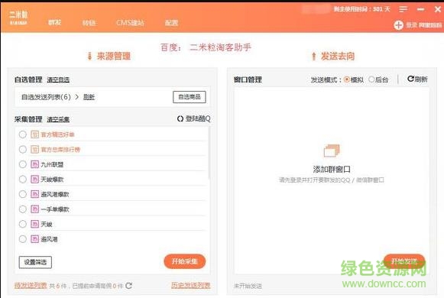This screenshot has height=298, width=444.
Task: Click the 添加群窗口 stacked windows icon
Action: 332,151
